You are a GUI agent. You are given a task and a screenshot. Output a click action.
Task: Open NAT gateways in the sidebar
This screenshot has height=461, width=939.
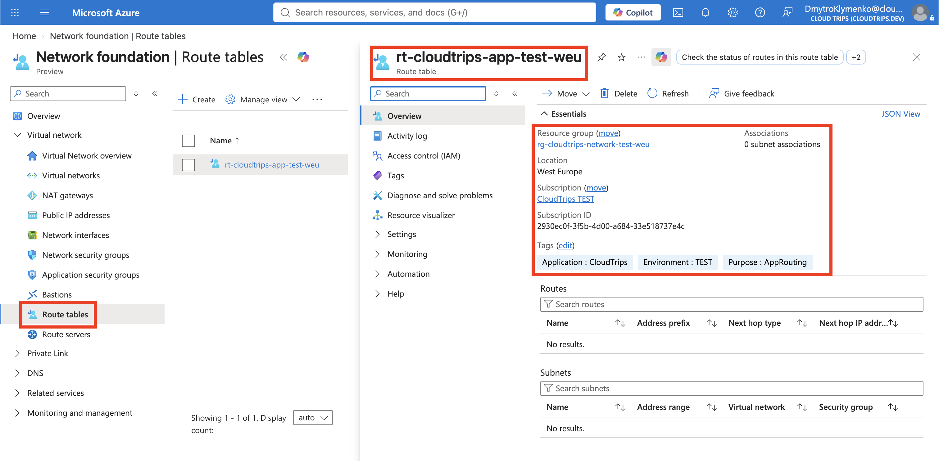click(x=68, y=195)
